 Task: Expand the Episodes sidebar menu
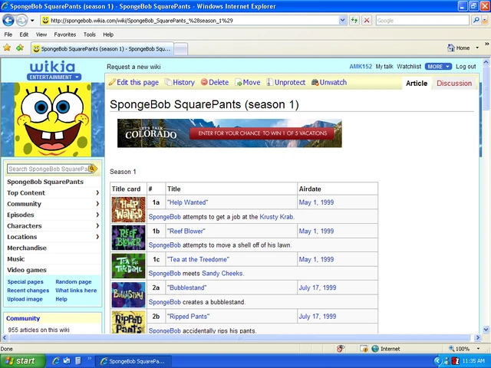[x=53, y=215]
